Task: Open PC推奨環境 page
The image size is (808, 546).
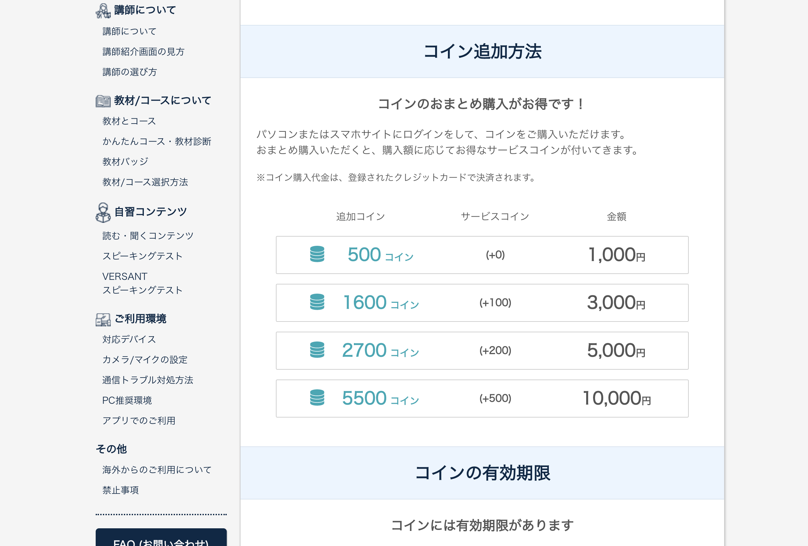Action: click(x=127, y=400)
